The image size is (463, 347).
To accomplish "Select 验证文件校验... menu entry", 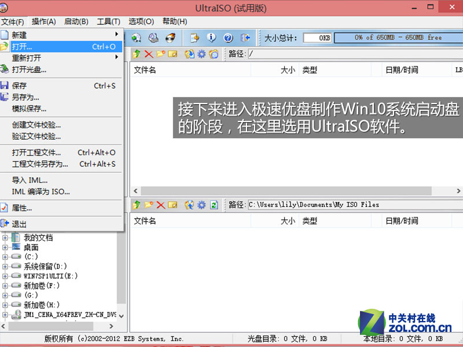I will (x=61, y=136).
